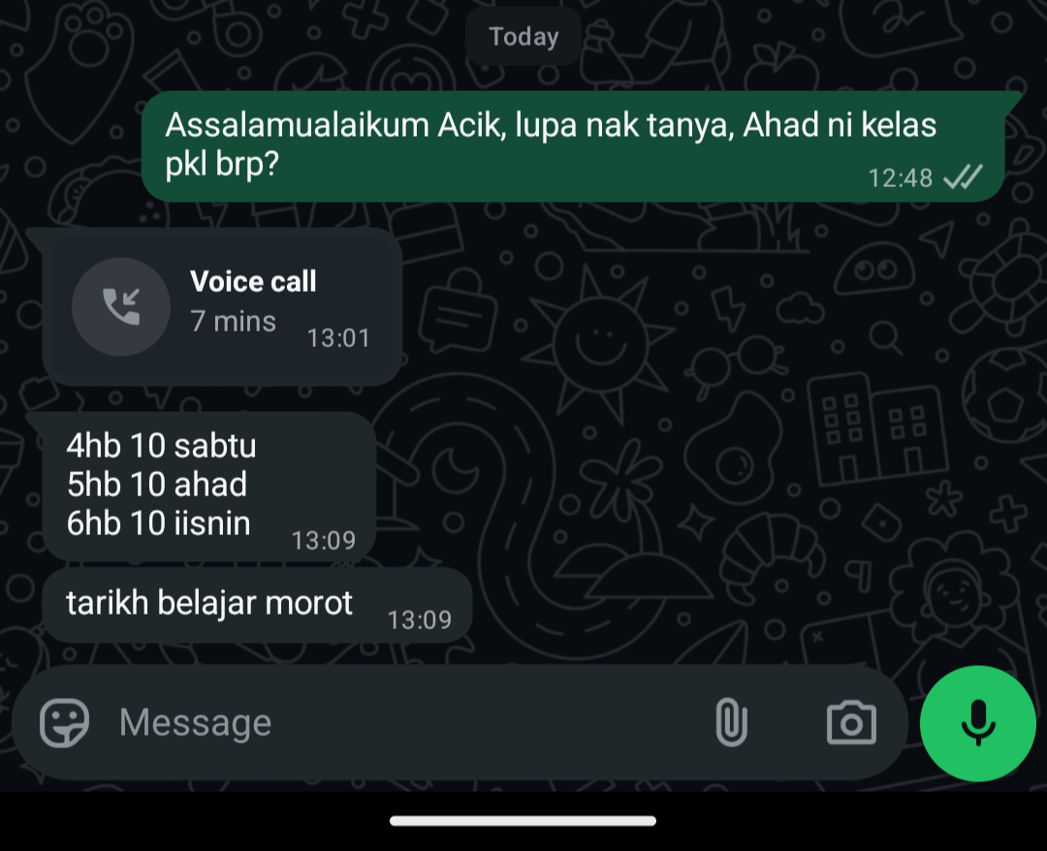Tap the 12:48 timestamp
This screenshot has width=1047, height=851.
point(900,178)
